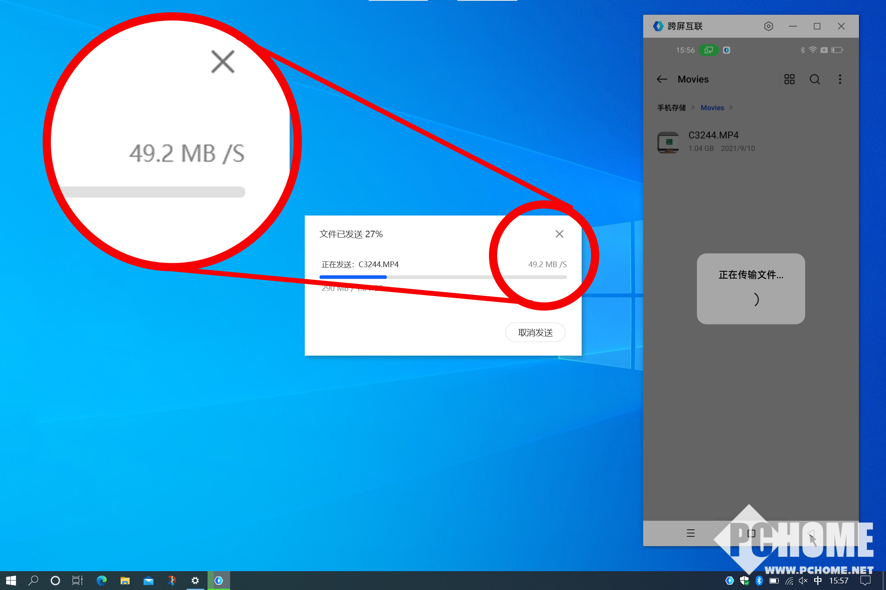Open Task View on the taskbar

77,581
